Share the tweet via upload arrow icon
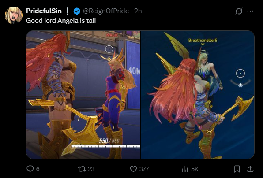Viewport: 263px width, 178px height. click(250, 169)
